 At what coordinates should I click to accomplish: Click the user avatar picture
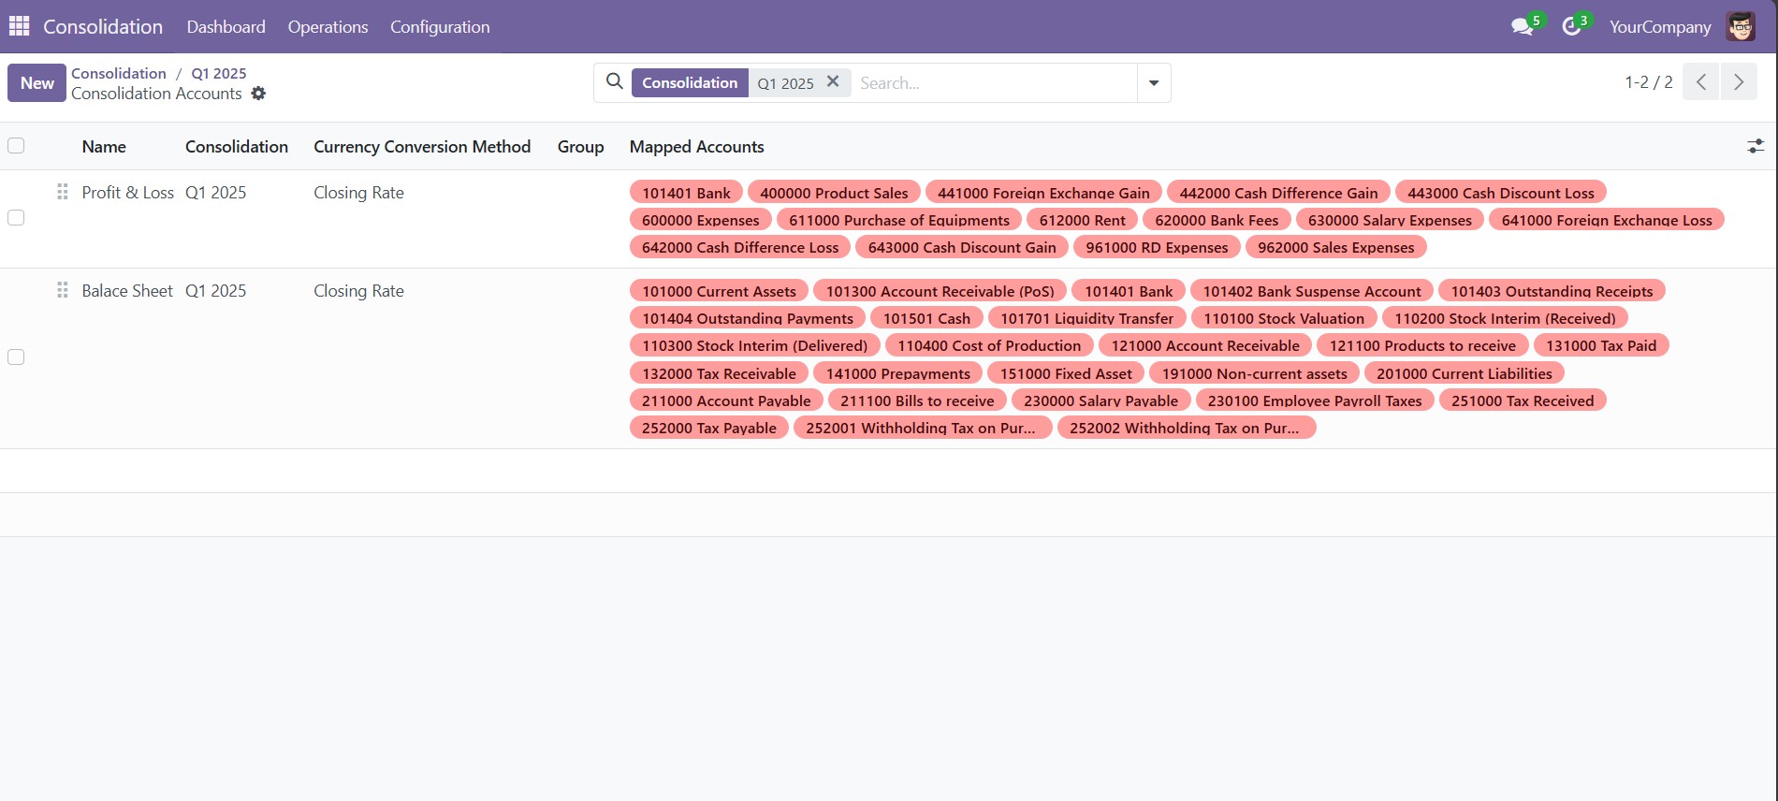click(1741, 27)
